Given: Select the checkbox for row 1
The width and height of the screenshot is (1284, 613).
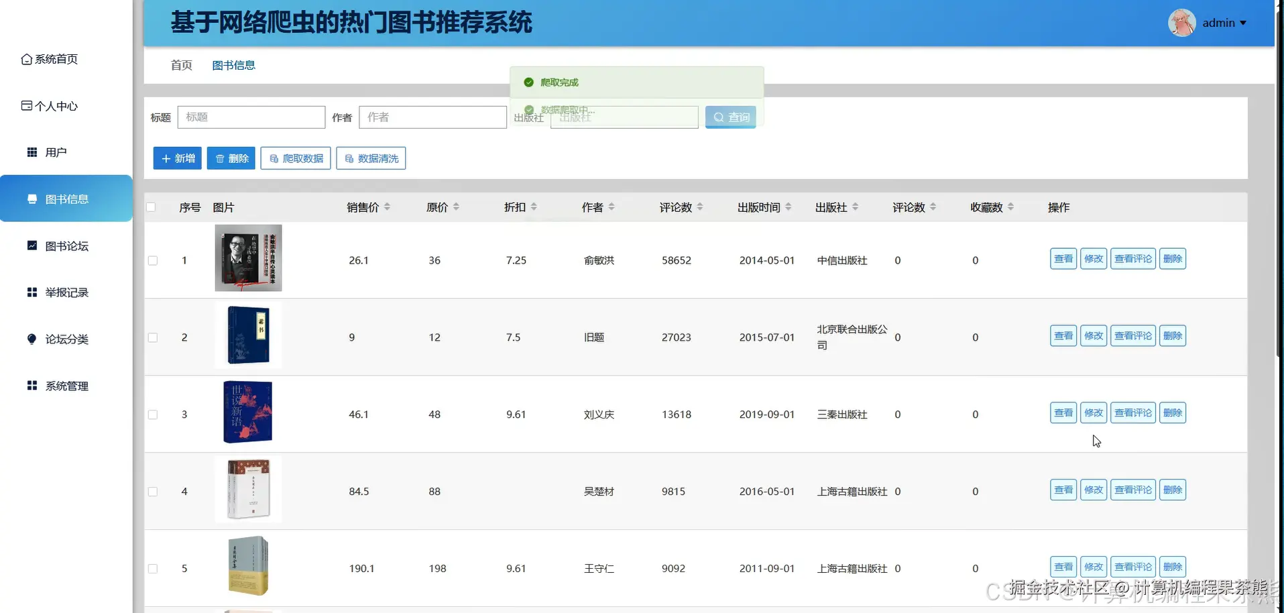Looking at the screenshot, I should (x=153, y=261).
